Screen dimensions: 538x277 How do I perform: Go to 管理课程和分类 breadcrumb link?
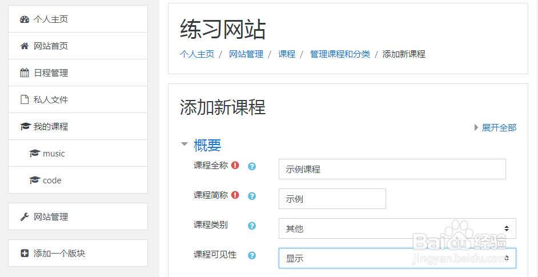pyautogui.click(x=340, y=54)
